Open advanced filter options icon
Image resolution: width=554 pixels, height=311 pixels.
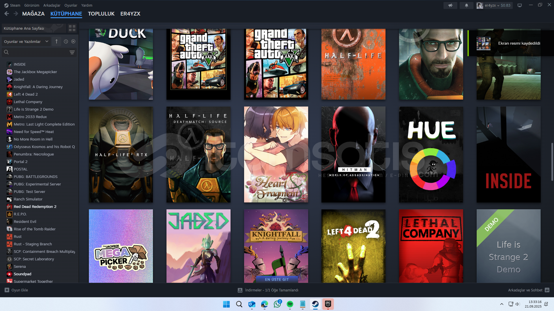click(x=72, y=52)
